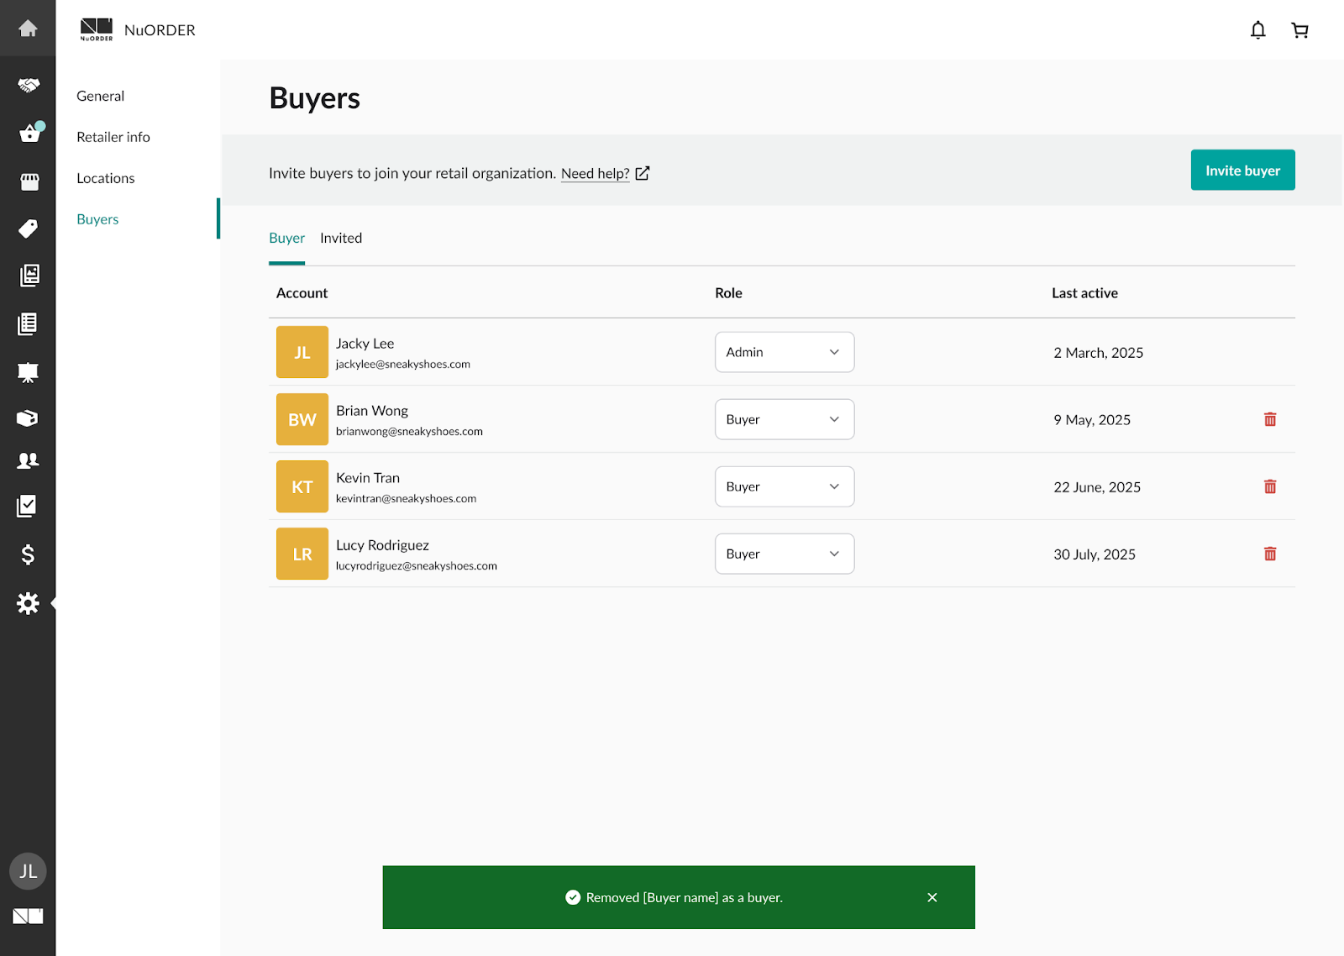Viewport: 1344px width, 956px height.
Task: Open the shopping cart
Action: (1299, 30)
